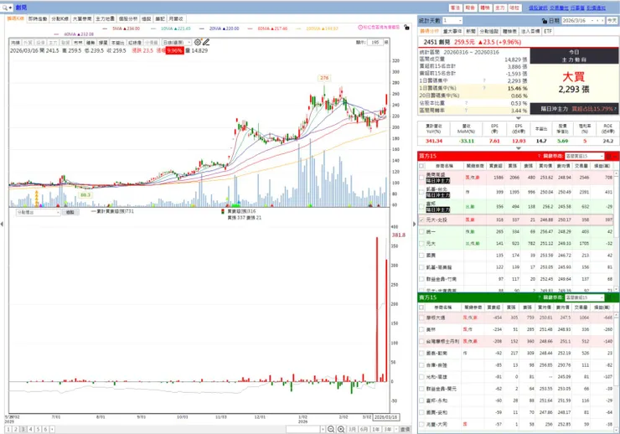This screenshot has height=434, width=620.
Task: Open the stock search magnifier dropdown
Action: tap(8, 8)
